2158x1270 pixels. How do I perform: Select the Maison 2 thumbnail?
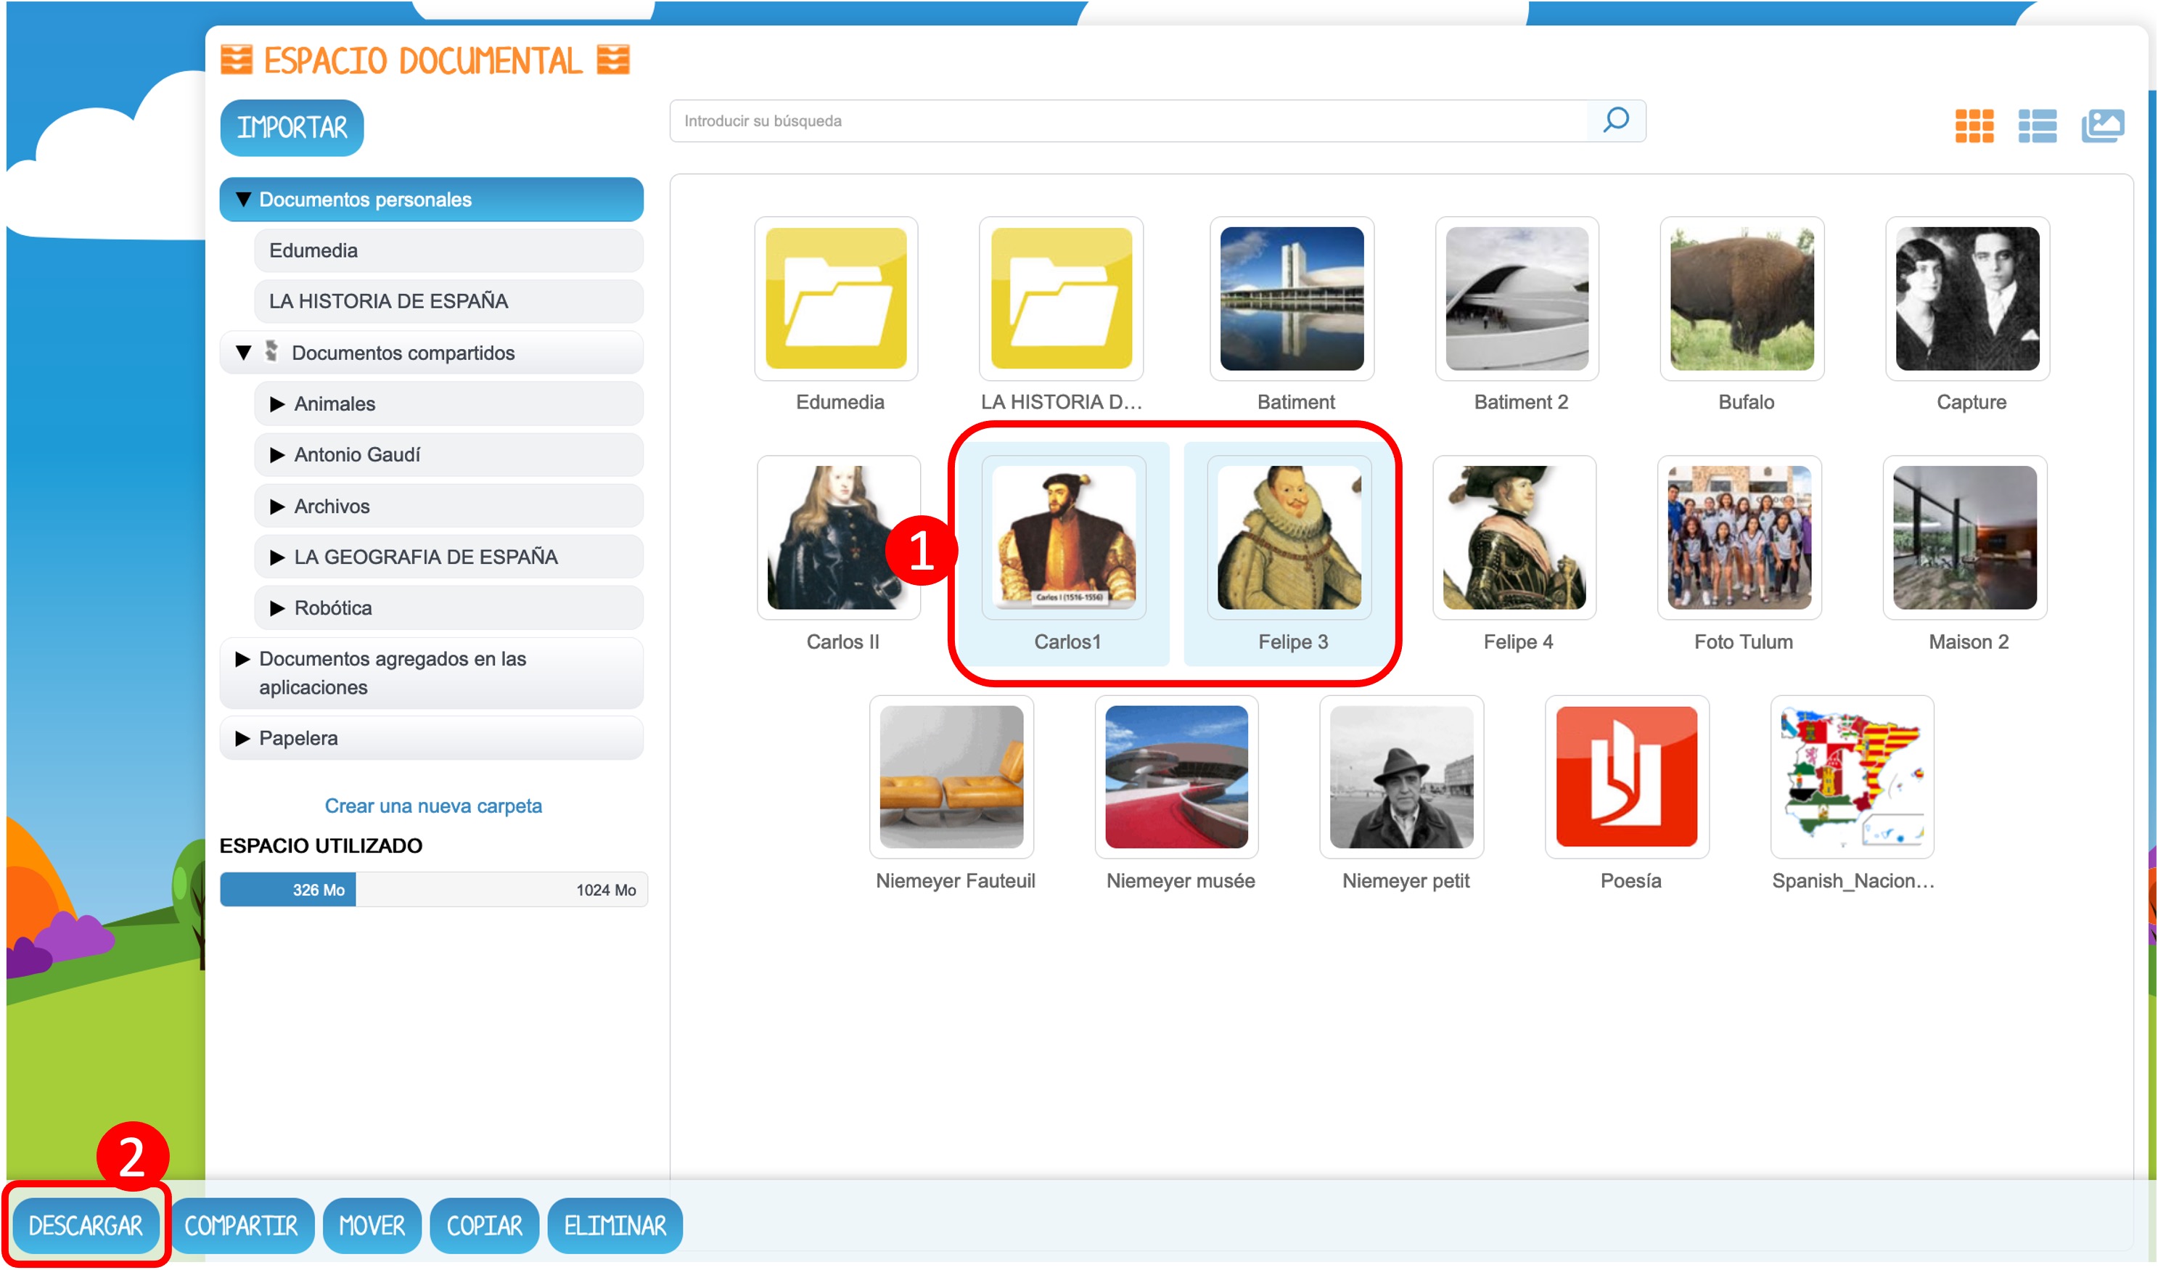tap(1964, 538)
